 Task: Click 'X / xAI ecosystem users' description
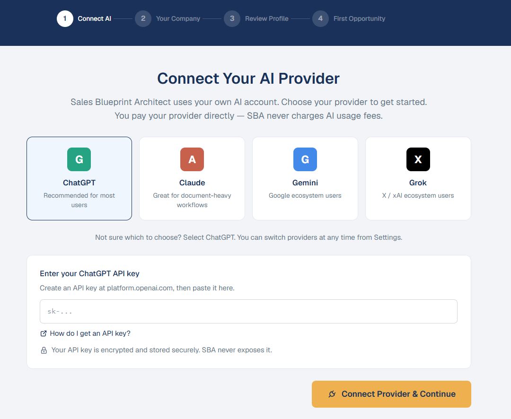click(x=418, y=195)
